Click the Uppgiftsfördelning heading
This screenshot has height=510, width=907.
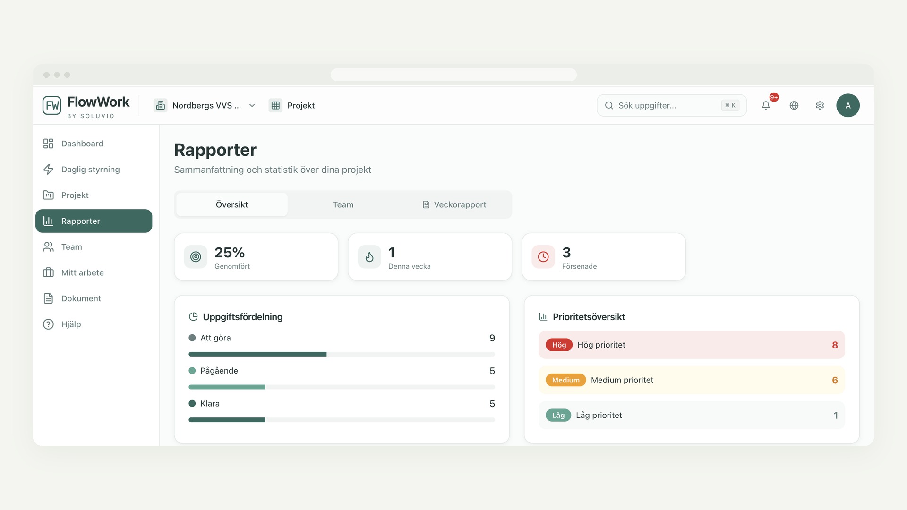coord(243,317)
